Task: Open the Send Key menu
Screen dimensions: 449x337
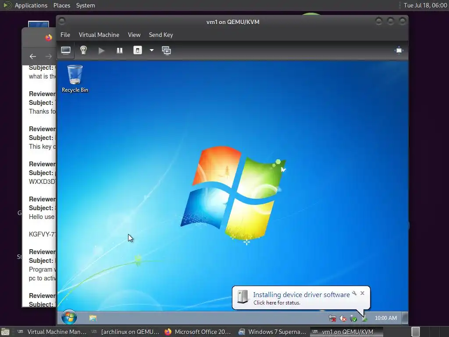Action: (x=161, y=35)
